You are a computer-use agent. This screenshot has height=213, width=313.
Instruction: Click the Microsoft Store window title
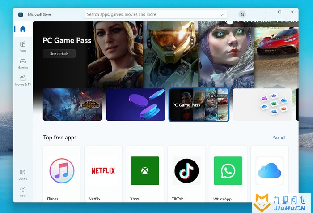39,14
